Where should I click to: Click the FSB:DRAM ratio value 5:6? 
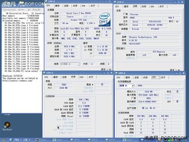point(84,103)
